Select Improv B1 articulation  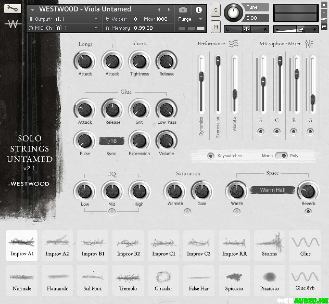coord(93,245)
